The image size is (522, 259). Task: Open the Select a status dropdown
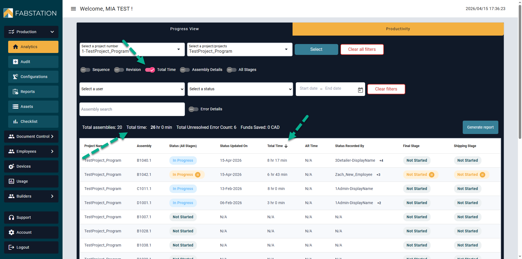pyautogui.click(x=240, y=89)
